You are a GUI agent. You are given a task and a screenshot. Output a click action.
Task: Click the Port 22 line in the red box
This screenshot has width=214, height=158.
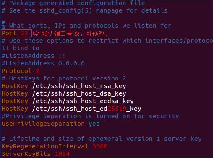(16, 34)
